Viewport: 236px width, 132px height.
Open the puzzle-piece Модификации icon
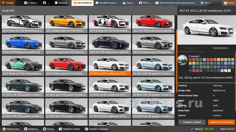click(56, 3)
